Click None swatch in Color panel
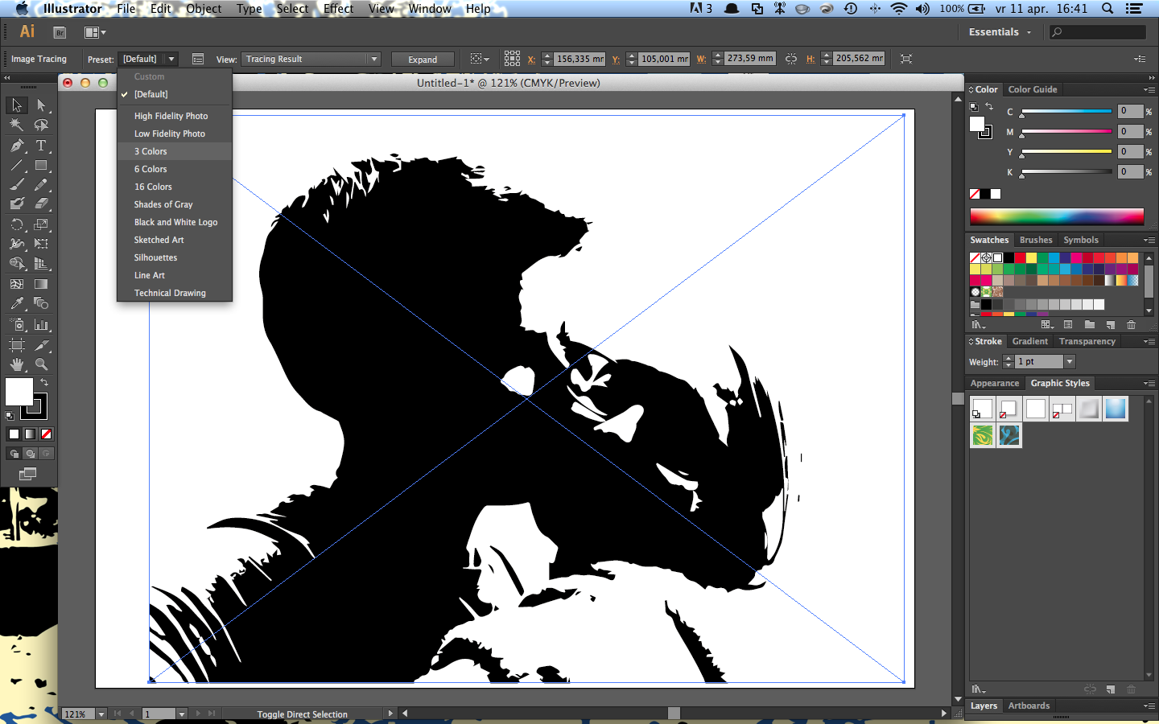1159x724 pixels. (975, 194)
